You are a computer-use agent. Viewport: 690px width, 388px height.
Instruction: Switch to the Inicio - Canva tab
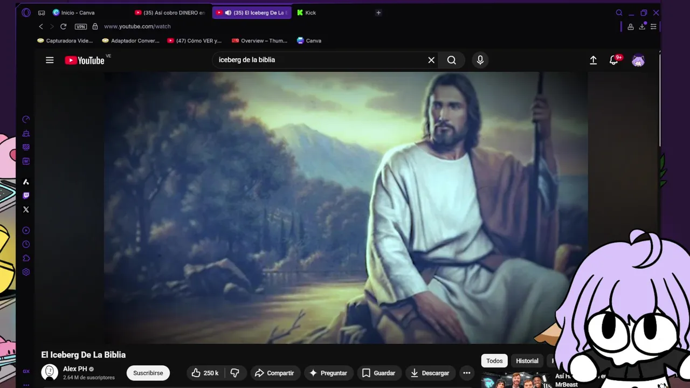click(78, 12)
